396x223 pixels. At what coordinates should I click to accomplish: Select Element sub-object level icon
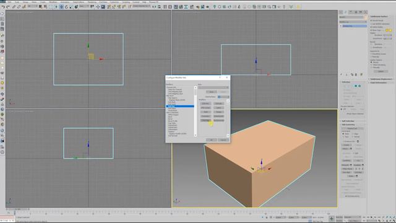click(359, 85)
